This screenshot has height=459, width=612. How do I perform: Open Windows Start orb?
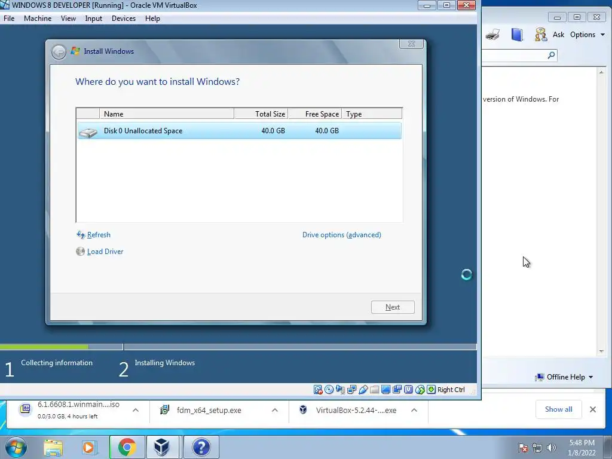[x=16, y=447]
